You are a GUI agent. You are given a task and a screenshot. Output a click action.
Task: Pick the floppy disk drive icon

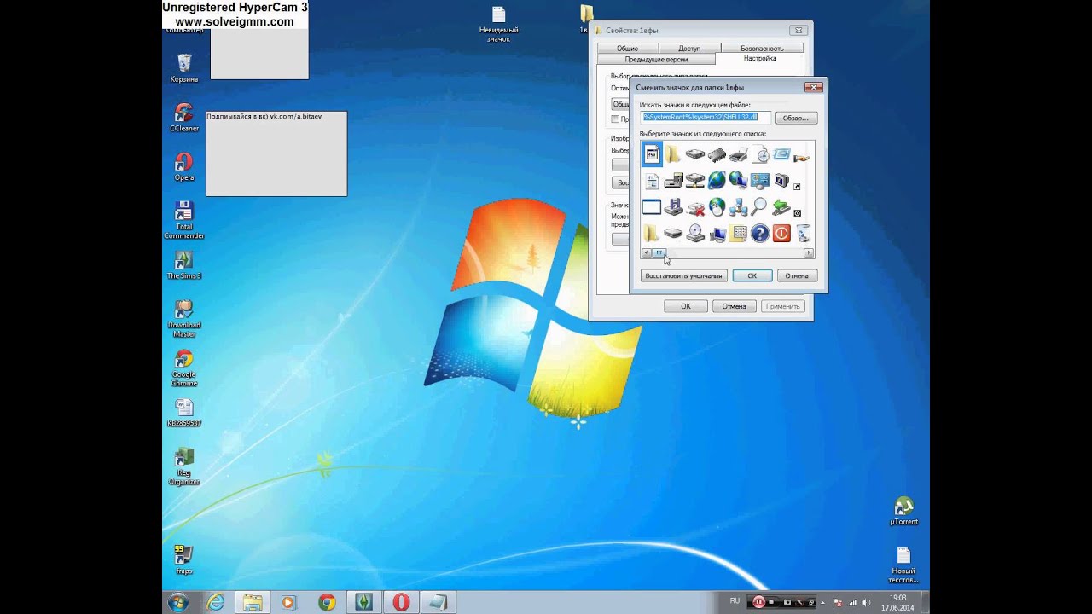pyautogui.click(x=673, y=207)
